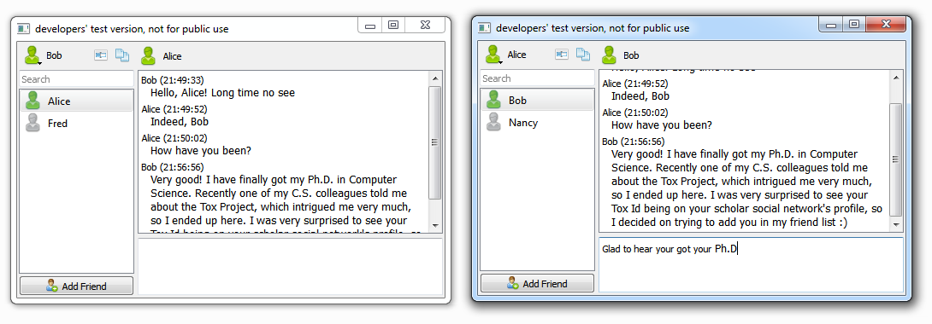
Task: Open Bob's status avatar dropdown in left window
Action: click(x=32, y=55)
